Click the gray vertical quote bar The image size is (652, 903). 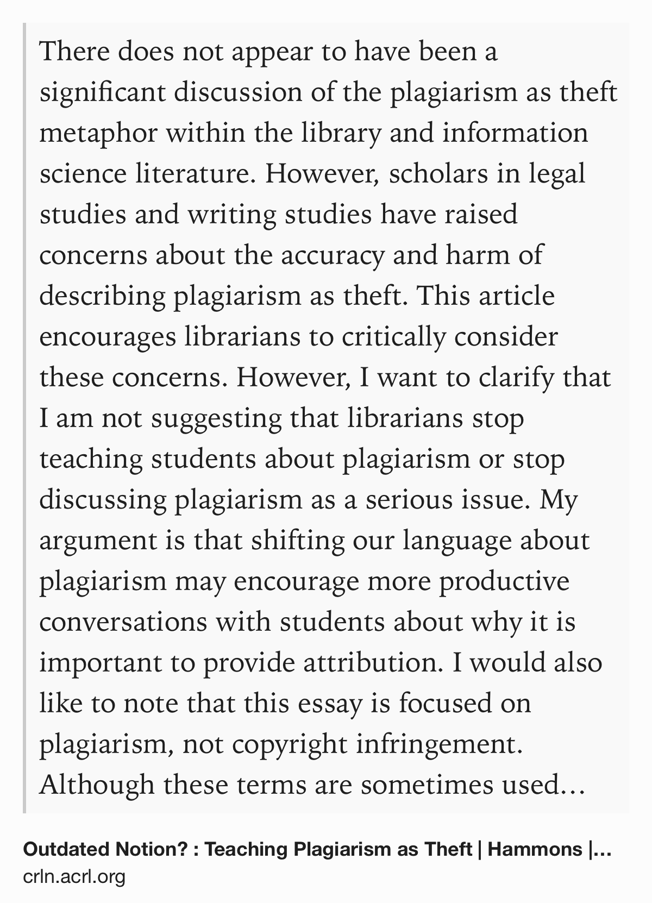(24, 418)
